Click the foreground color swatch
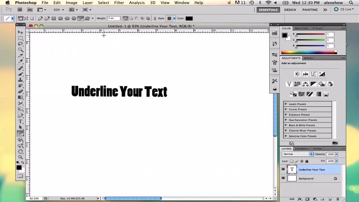Image resolution: width=359 pixels, height=202 pixels. (x=19, y=167)
